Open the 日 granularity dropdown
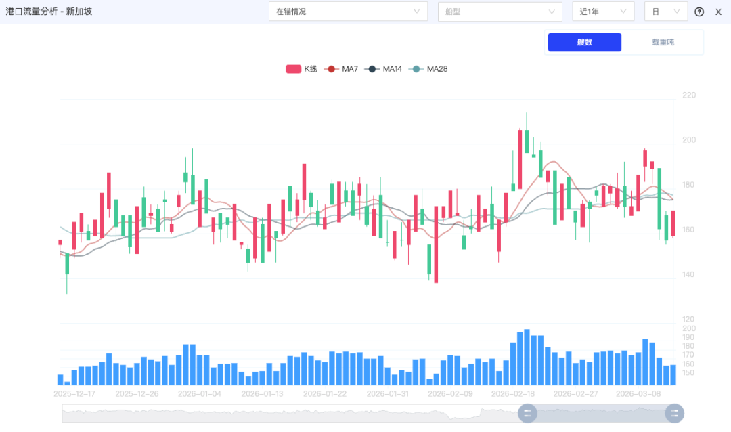Viewport: 731px width, 432px height. 666,12
